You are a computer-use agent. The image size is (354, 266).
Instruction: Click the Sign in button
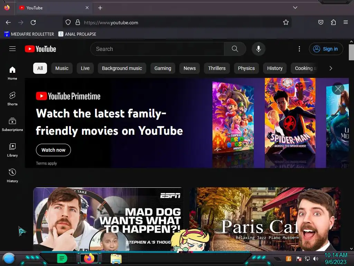point(326,49)
